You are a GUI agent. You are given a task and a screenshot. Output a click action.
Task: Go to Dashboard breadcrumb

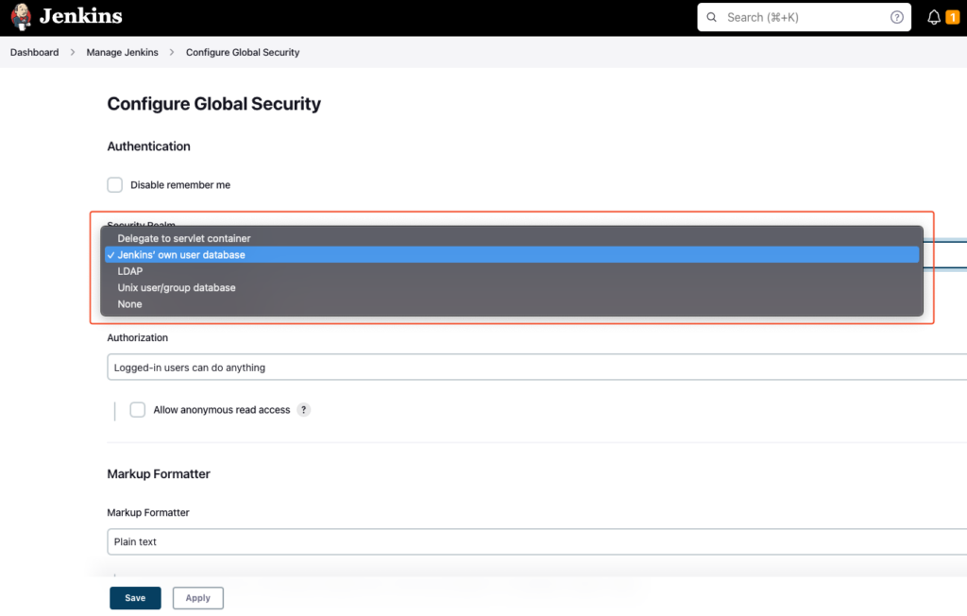point(35,53)
